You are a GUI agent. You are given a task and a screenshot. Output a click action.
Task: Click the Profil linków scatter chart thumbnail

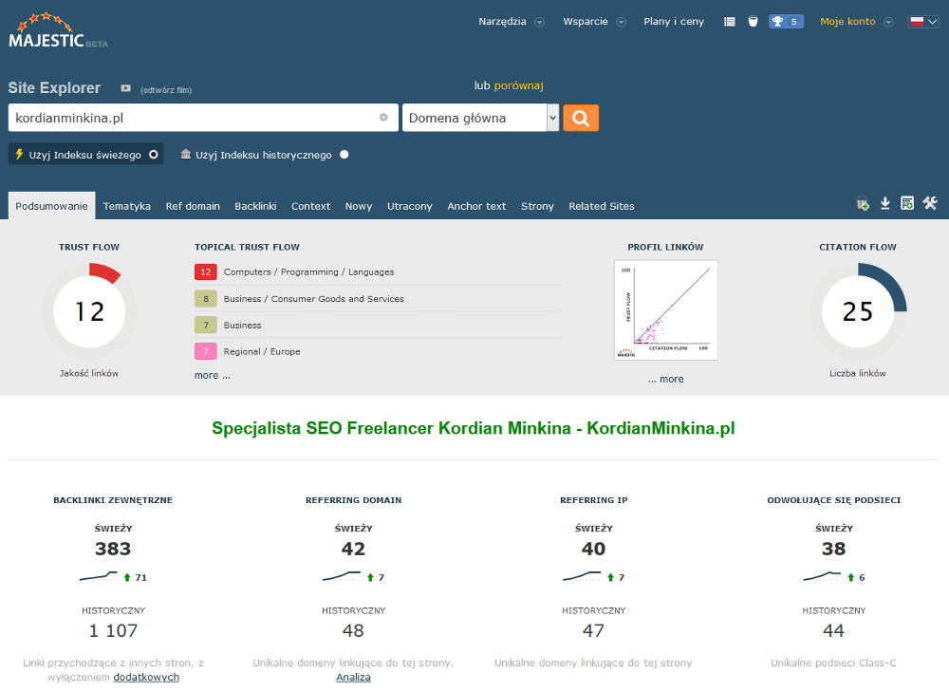point(665,310)
